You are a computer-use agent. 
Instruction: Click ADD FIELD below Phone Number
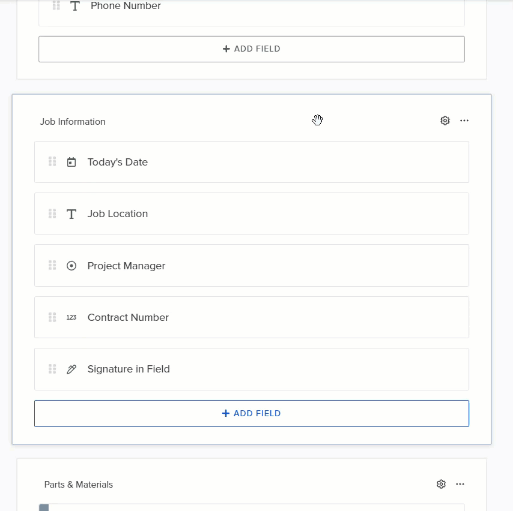click(x=252, y=49)
